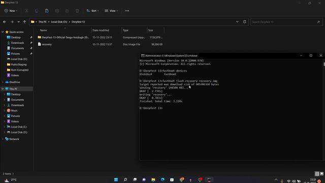Click 'Local Disk (D:)' in address breadcrumb
Viewport: 325px width, 183px height.
point(59,22)
